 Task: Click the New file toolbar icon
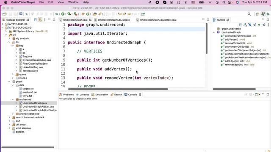point(4,14)
